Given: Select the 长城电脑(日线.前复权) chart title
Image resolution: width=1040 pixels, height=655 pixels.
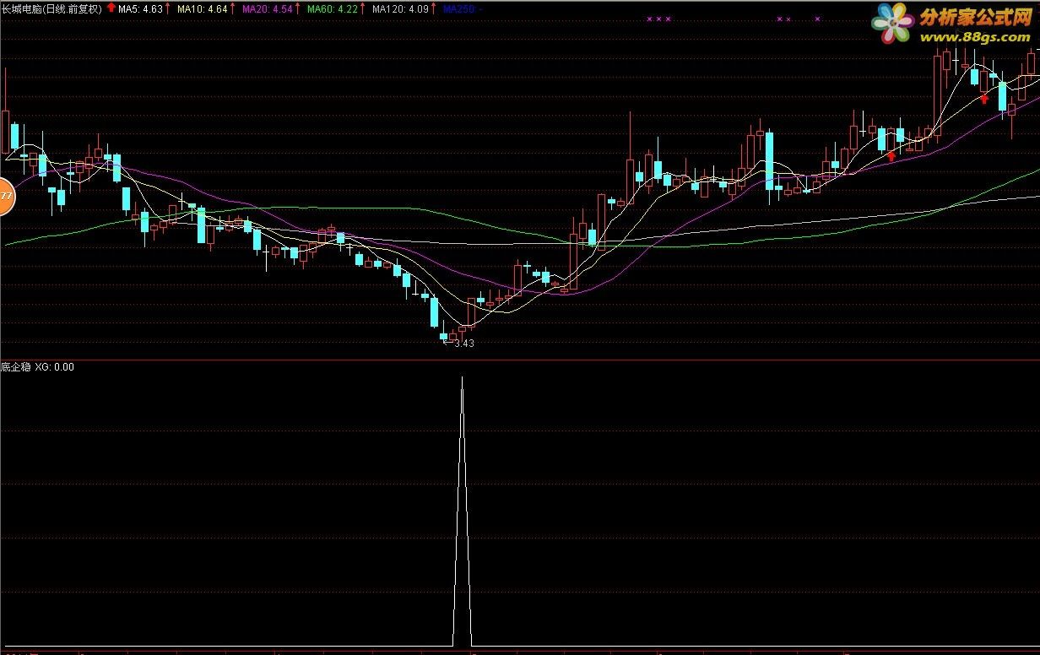Looking at the screenshot, I should pyautogui.click(x=52, y=9).
